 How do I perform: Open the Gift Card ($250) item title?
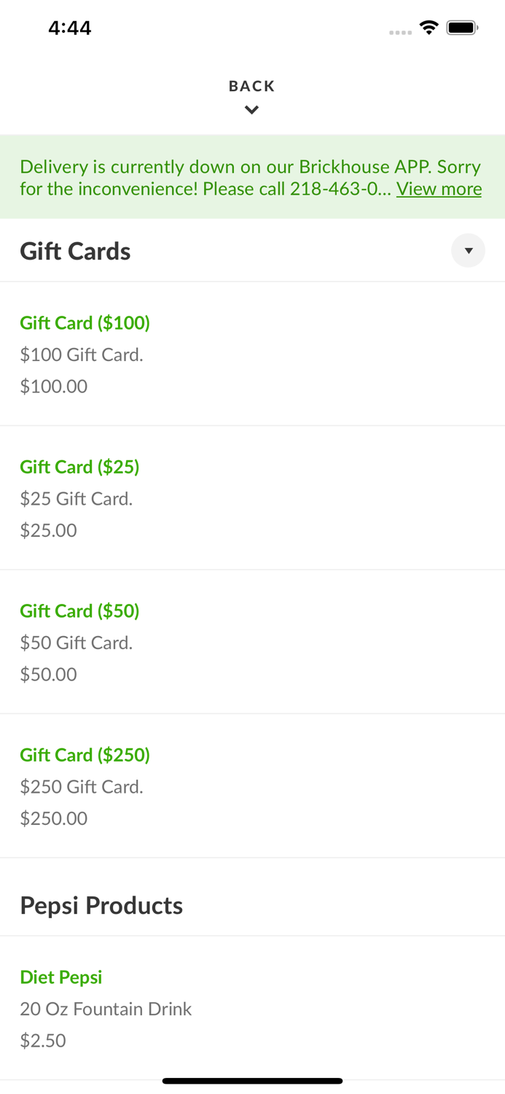(x=85, y=755)
